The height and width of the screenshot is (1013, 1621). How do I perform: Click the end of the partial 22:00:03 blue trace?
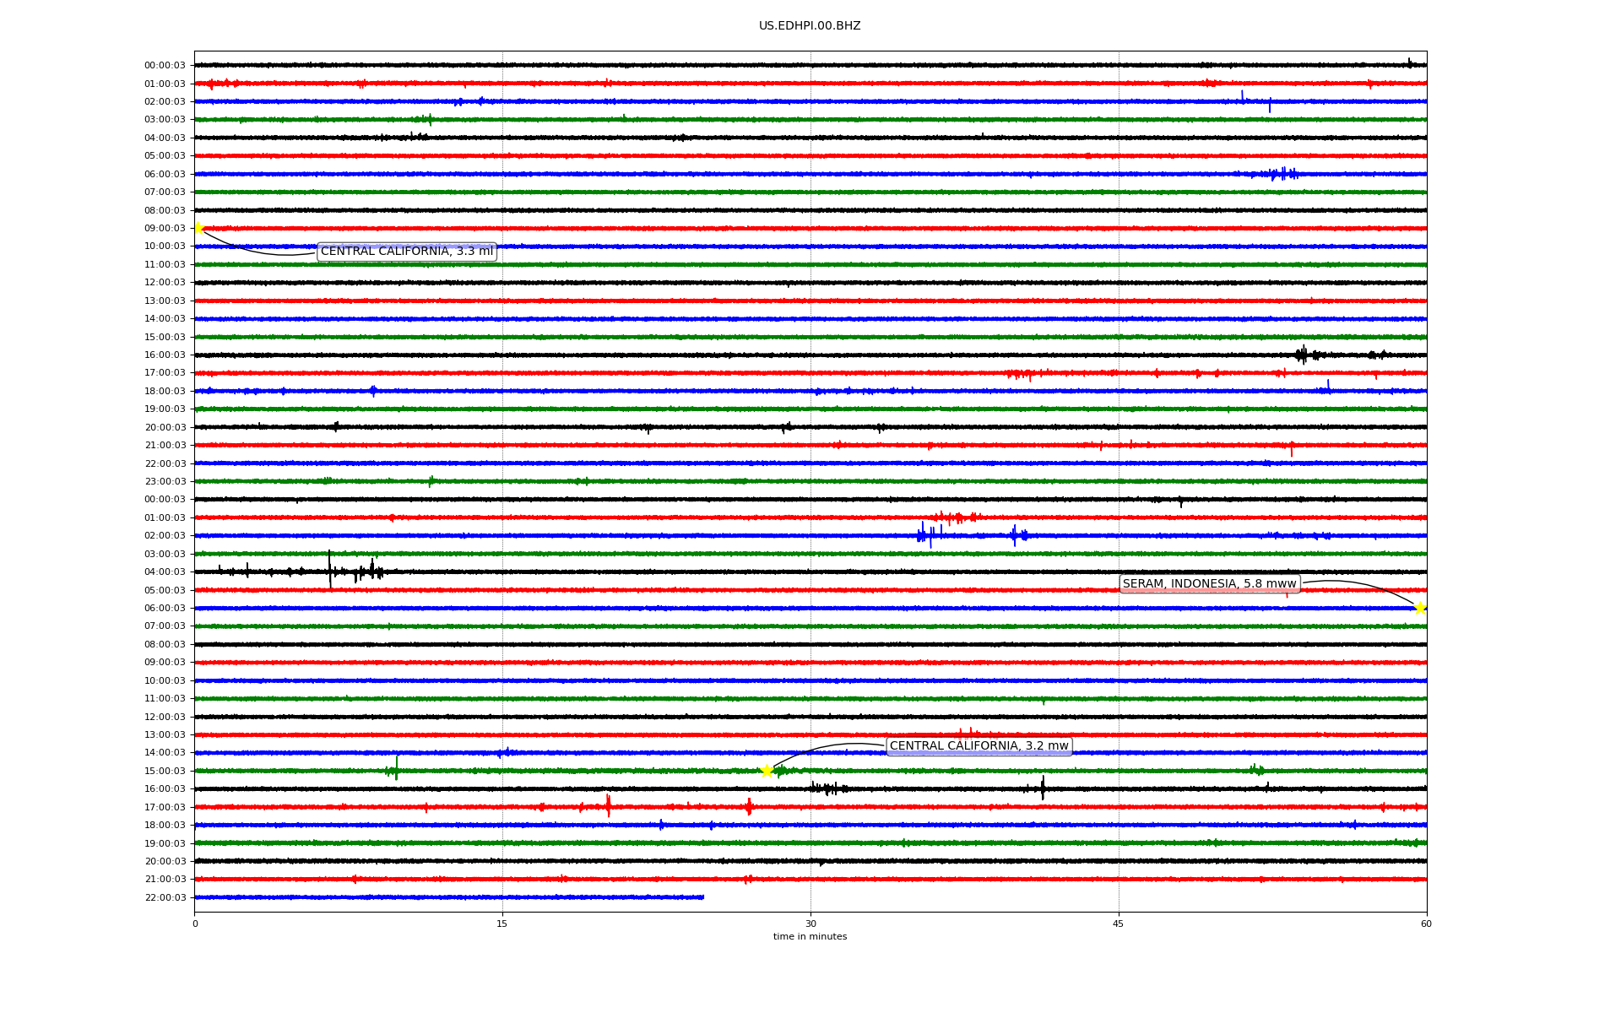[702, 897]
